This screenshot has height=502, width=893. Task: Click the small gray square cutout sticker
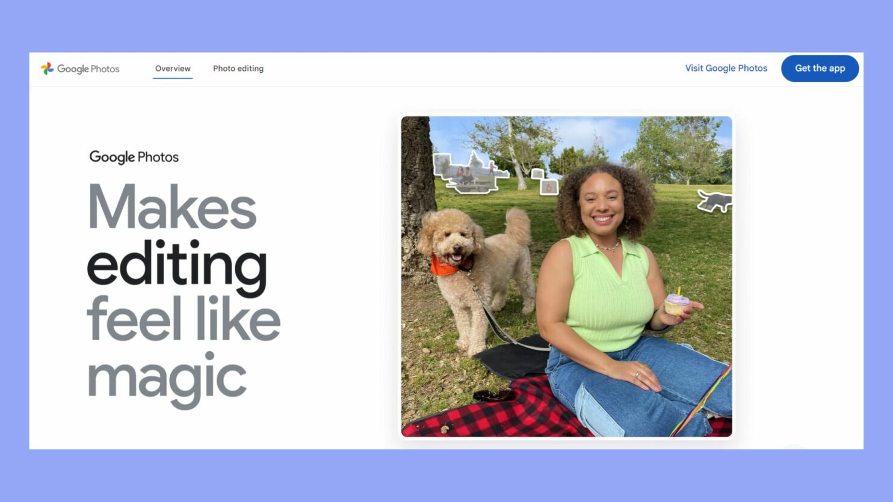(x=537, y=174)
